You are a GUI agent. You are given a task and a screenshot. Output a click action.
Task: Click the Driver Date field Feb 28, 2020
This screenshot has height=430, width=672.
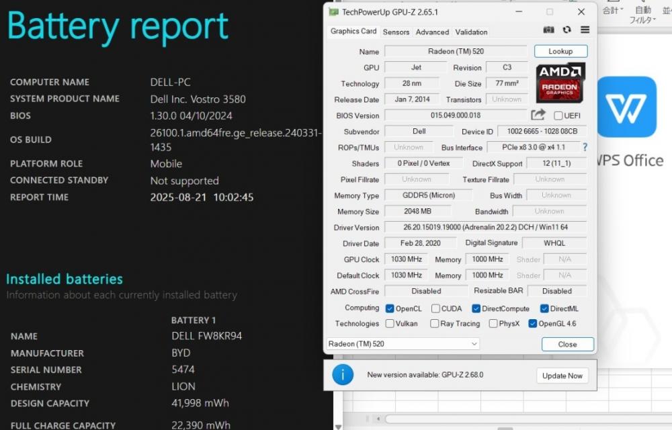[x=421, y=243]
